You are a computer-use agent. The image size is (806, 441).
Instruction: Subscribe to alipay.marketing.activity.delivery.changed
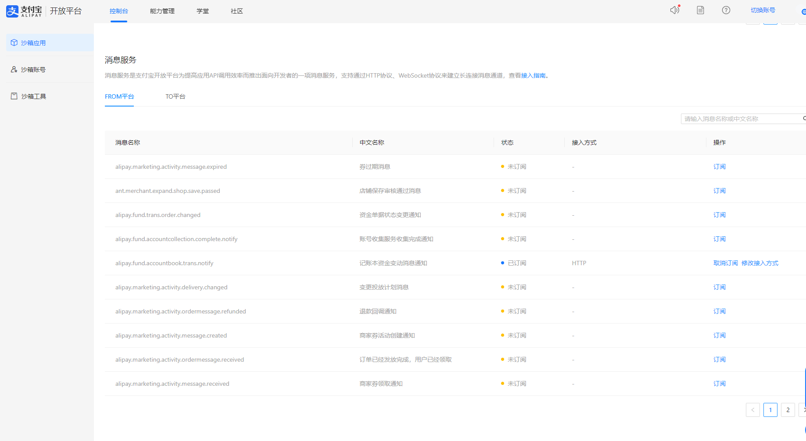(720, 287)
